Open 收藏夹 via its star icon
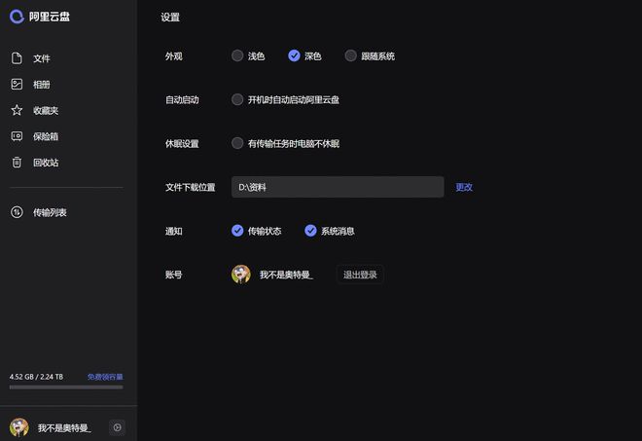 [17, 110]
